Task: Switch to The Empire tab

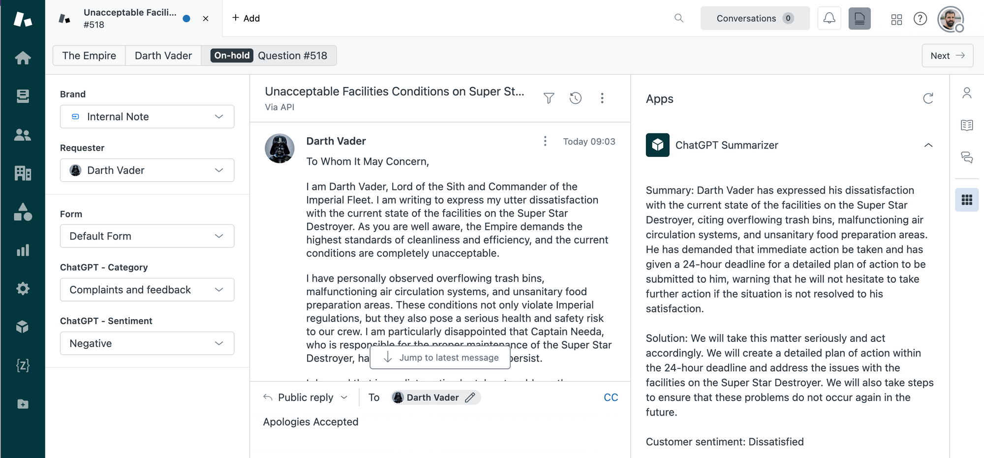Action: click(x=89, y=56)
